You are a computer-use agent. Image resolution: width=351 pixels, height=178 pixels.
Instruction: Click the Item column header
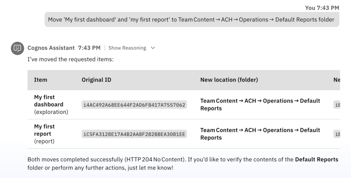41,80
